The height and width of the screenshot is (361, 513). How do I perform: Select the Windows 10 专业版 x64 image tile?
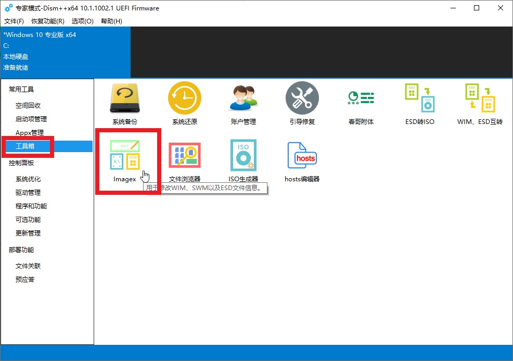pos(65,52)
